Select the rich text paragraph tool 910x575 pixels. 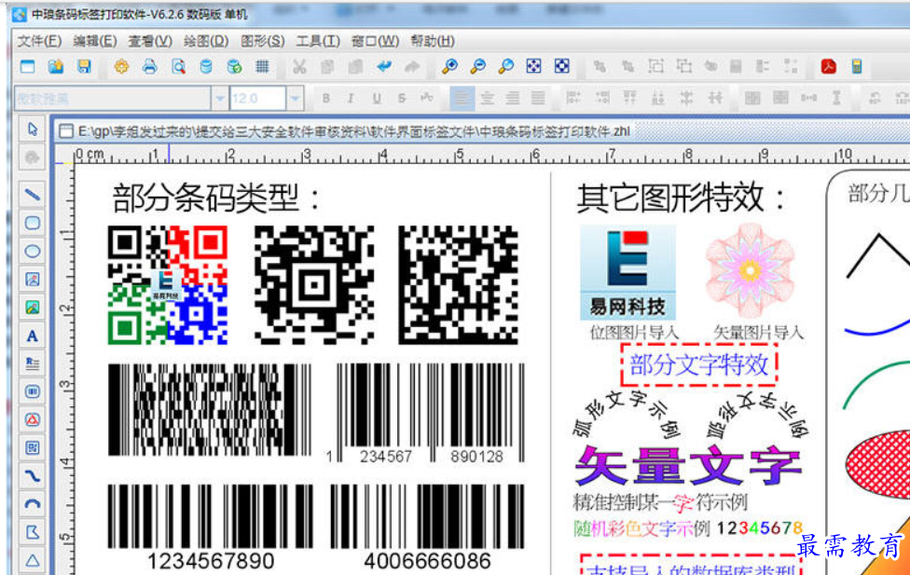33,363
